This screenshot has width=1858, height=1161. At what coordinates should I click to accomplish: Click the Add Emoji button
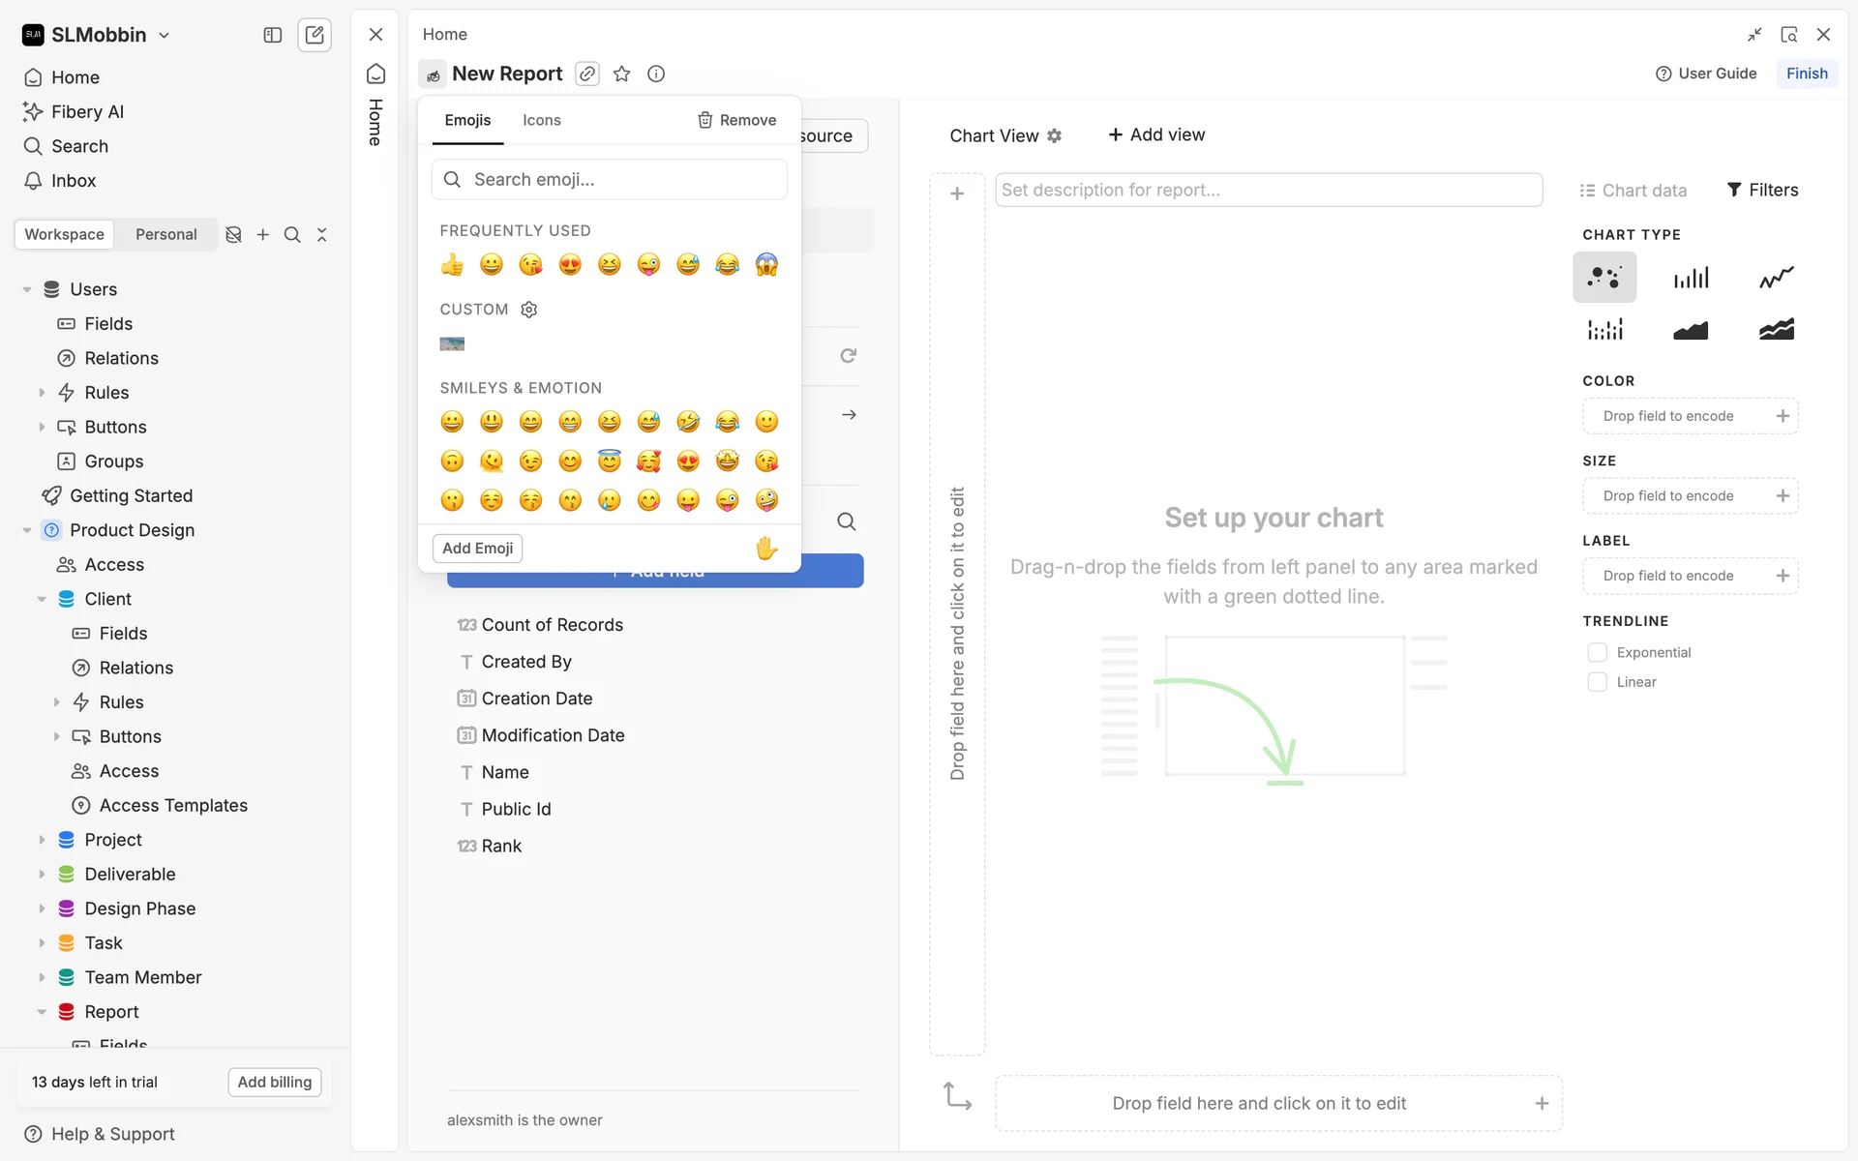pyautogui.click(x=477, y=549)
